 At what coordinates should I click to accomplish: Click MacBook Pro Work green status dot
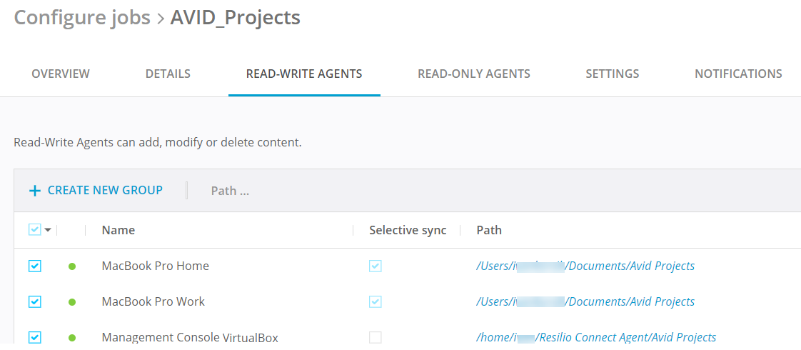72,302
